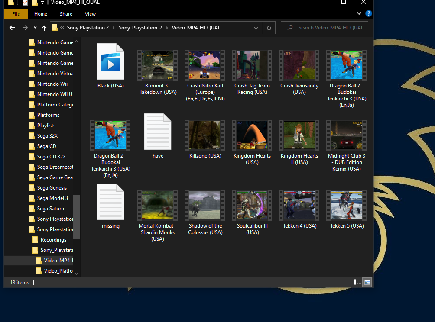Screen dimensions: 435x322
Task: Open Sega Game Gear folder in sidebar
Action: point(51,177)
